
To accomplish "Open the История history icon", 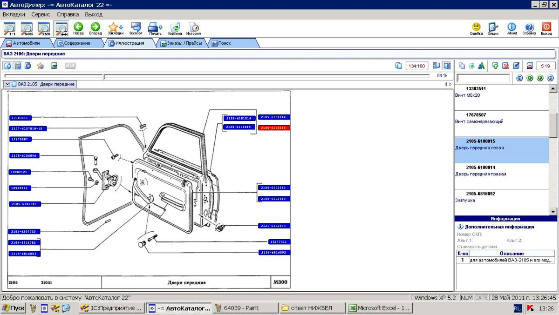I will pos(194,29).
